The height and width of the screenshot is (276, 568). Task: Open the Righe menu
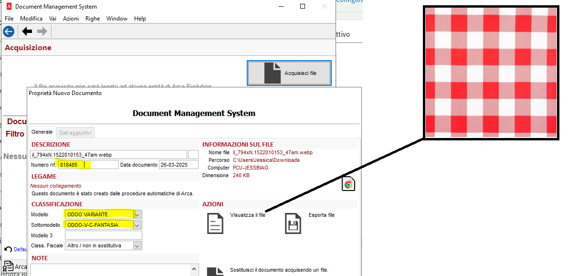93,19
